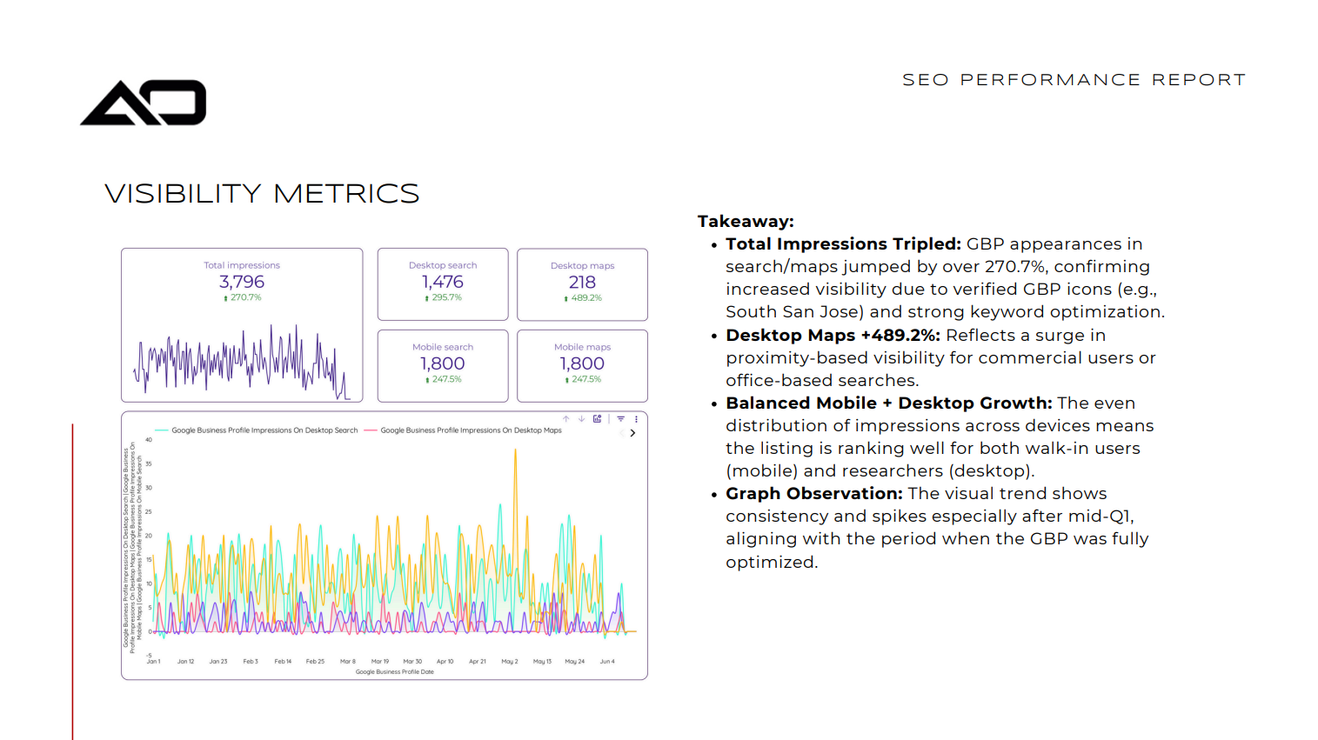Open the three-dot options menu on the chart
The height and width of the screenshot is (740, 1318).
click(636, 418)
